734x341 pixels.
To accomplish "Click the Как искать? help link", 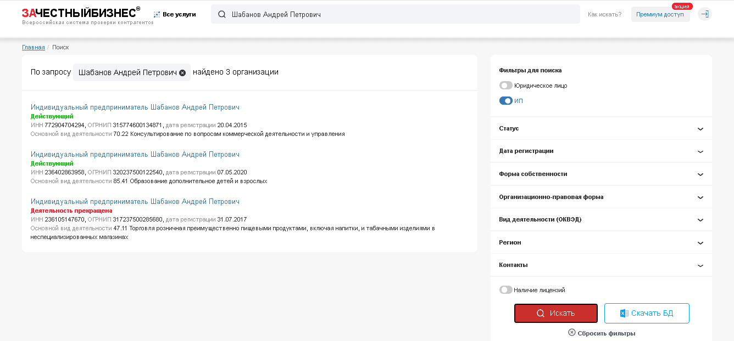I will click(604, 14).
